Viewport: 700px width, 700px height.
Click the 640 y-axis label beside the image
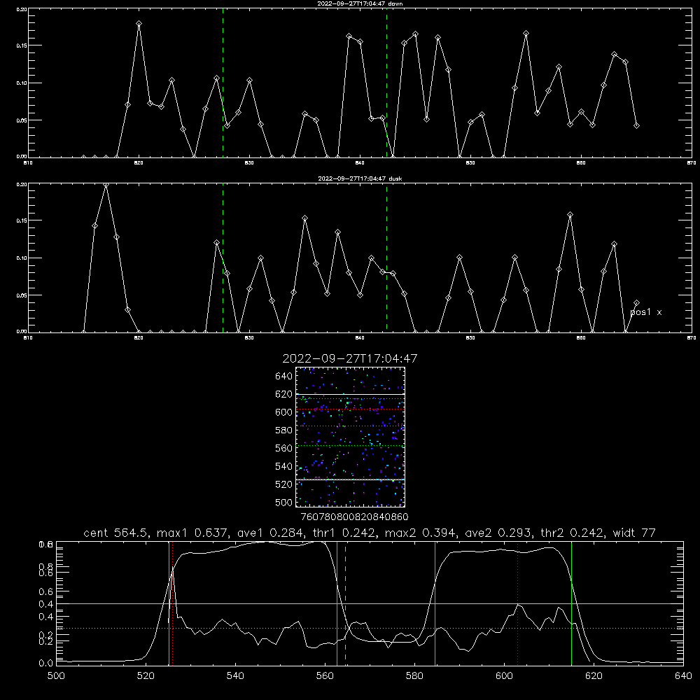point(284,377)
